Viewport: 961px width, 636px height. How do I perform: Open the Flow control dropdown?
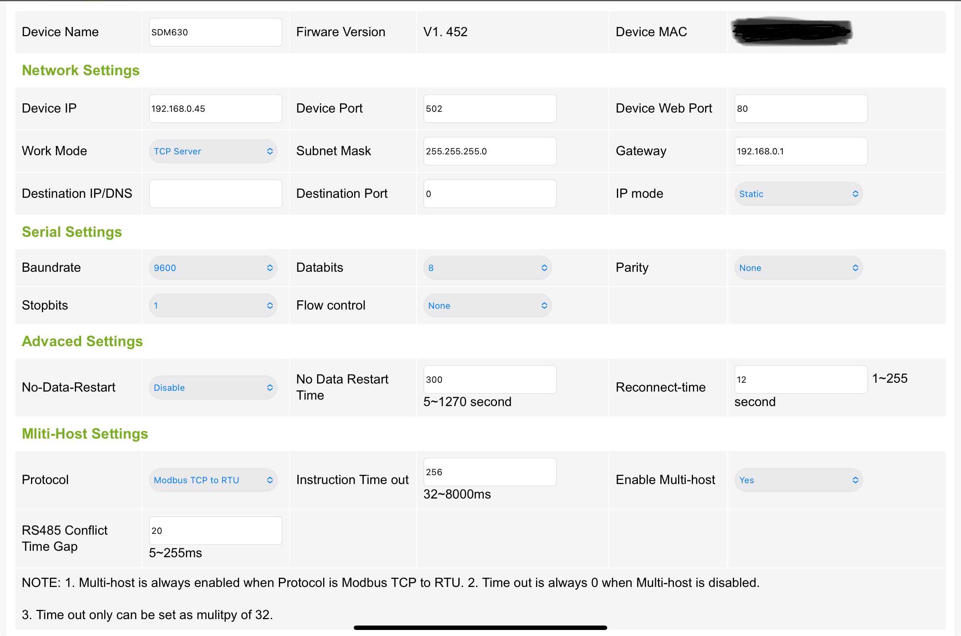487,306
